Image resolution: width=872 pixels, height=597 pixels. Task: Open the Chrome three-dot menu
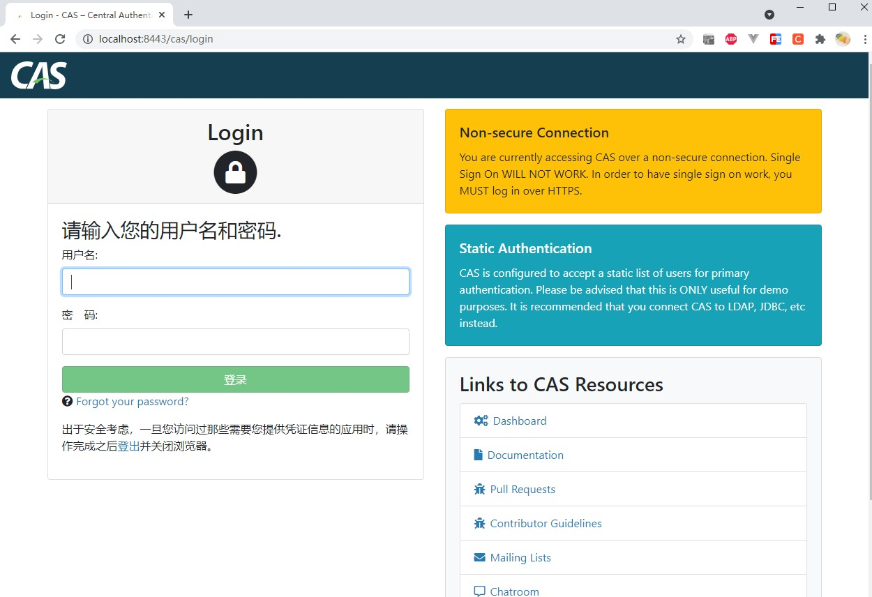[865, 39]
